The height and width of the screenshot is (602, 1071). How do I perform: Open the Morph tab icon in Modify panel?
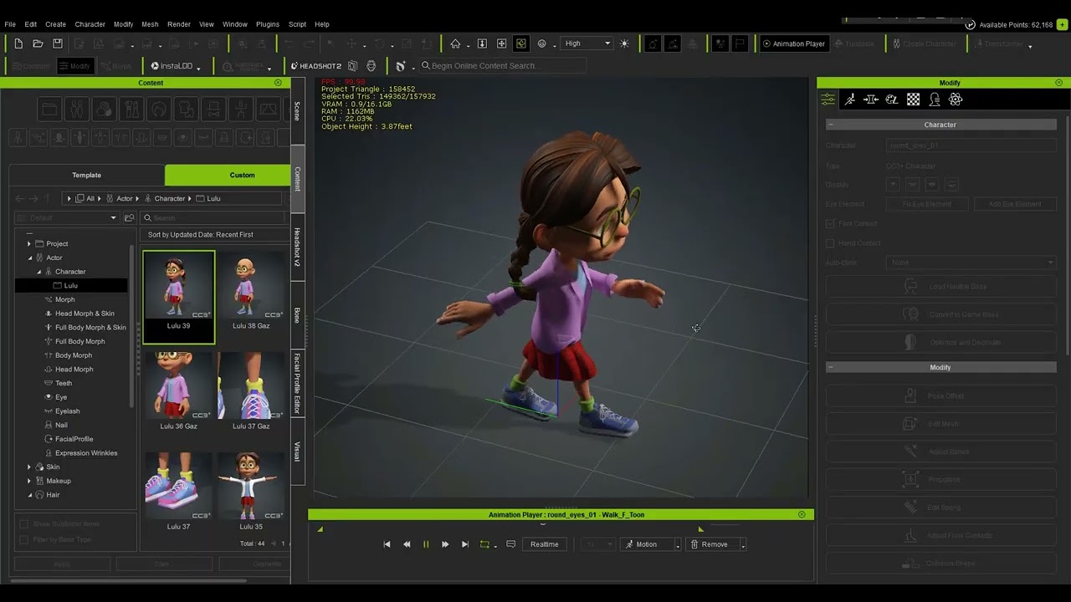870,99
